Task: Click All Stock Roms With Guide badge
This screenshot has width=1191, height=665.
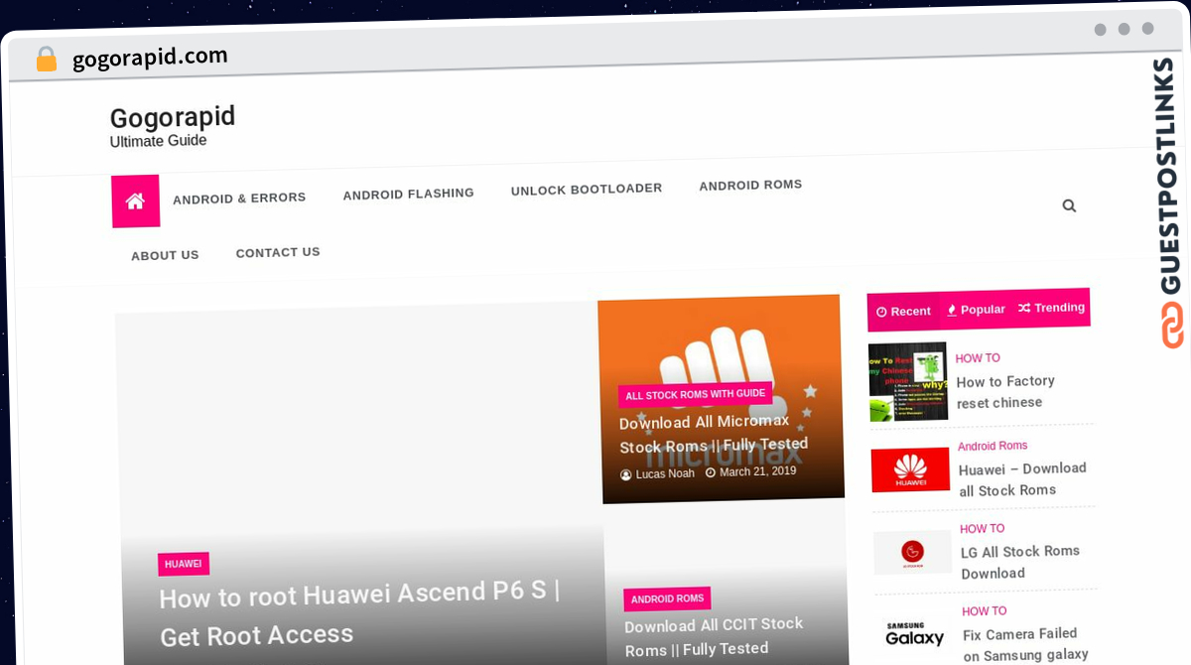Action: [x=695, y=394]
